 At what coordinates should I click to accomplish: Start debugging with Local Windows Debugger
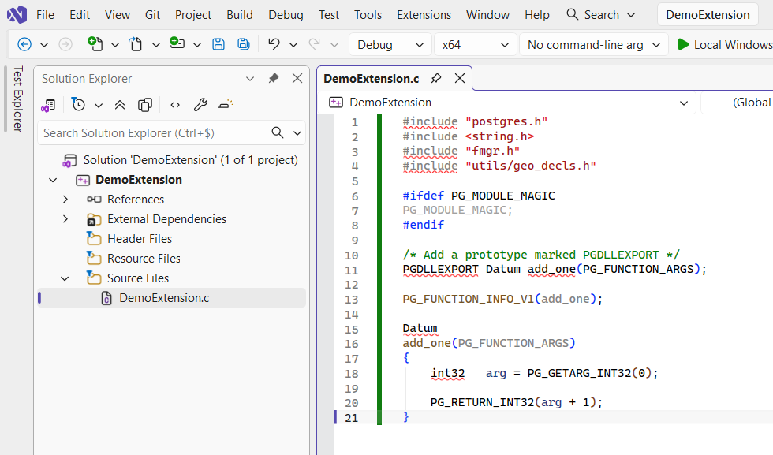tap(723, 44)
